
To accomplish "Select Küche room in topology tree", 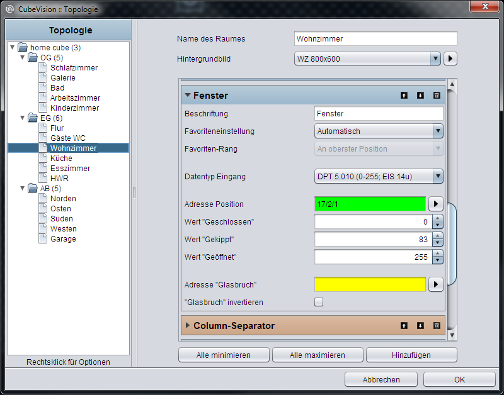I will 61,159.
